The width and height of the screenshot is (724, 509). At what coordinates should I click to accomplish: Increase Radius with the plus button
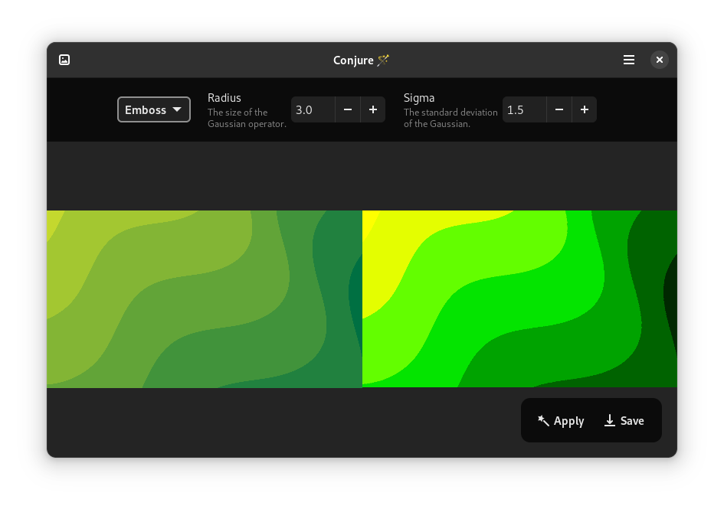[x=373, y=109]
